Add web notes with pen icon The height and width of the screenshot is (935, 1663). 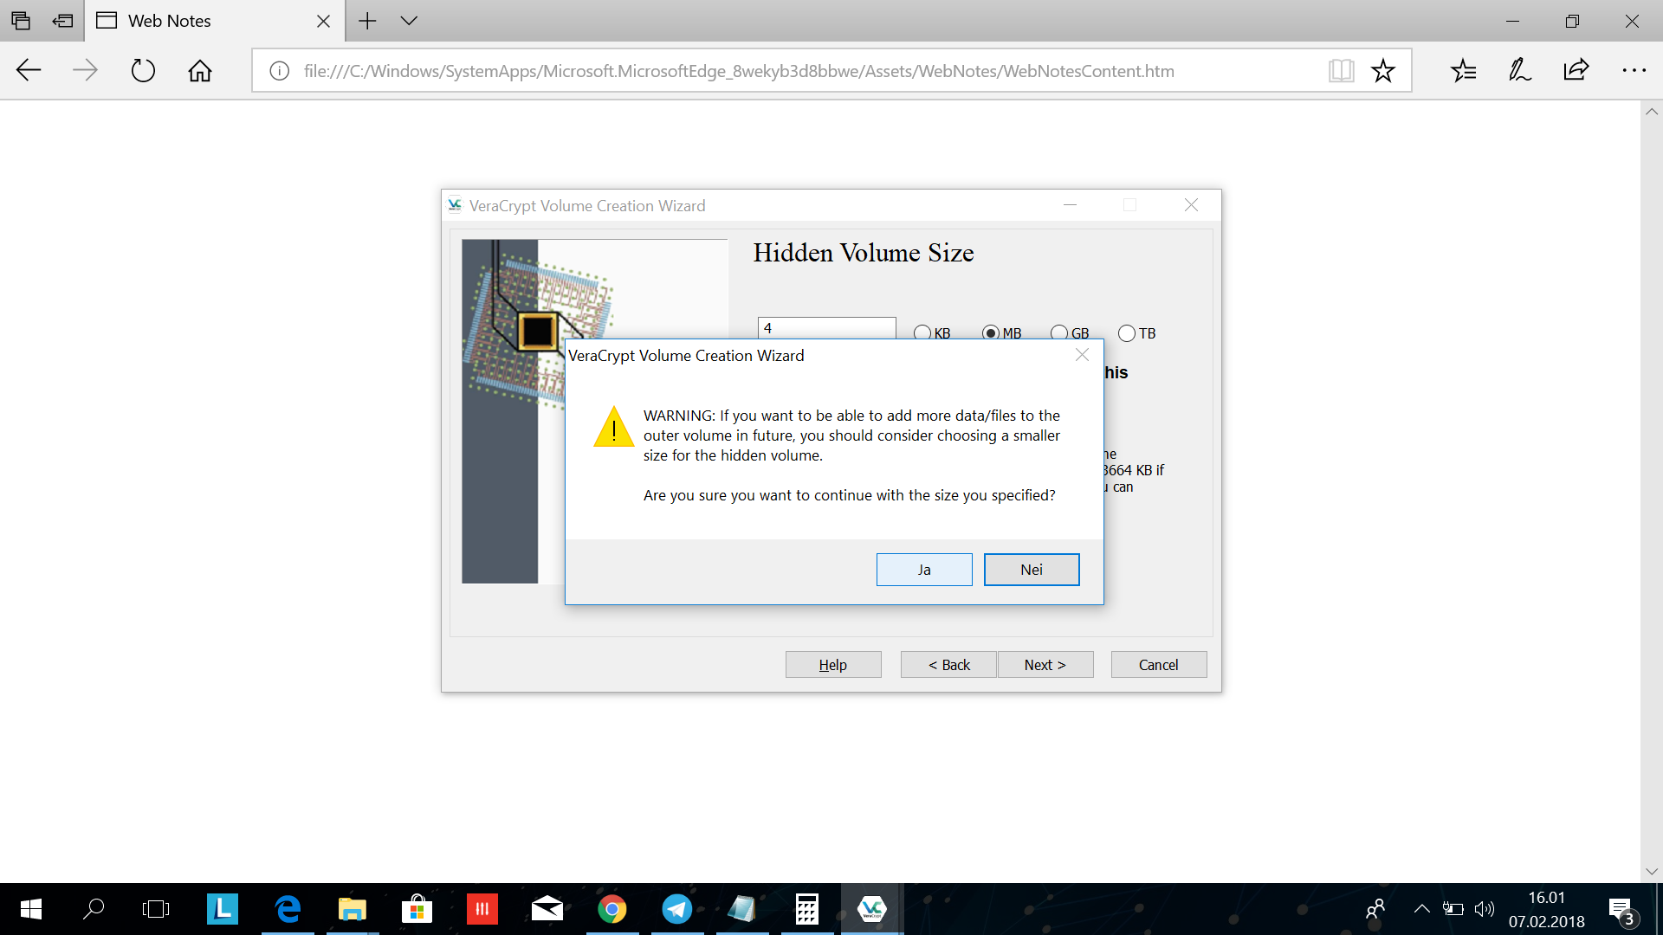[x=1520, y=70]
